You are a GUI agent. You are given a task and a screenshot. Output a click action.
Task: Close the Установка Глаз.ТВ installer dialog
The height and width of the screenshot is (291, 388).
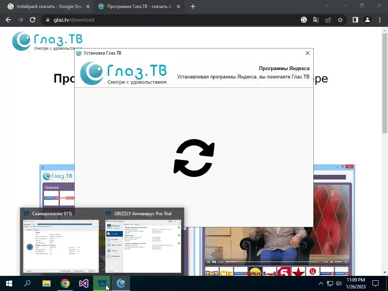[308, 53]
